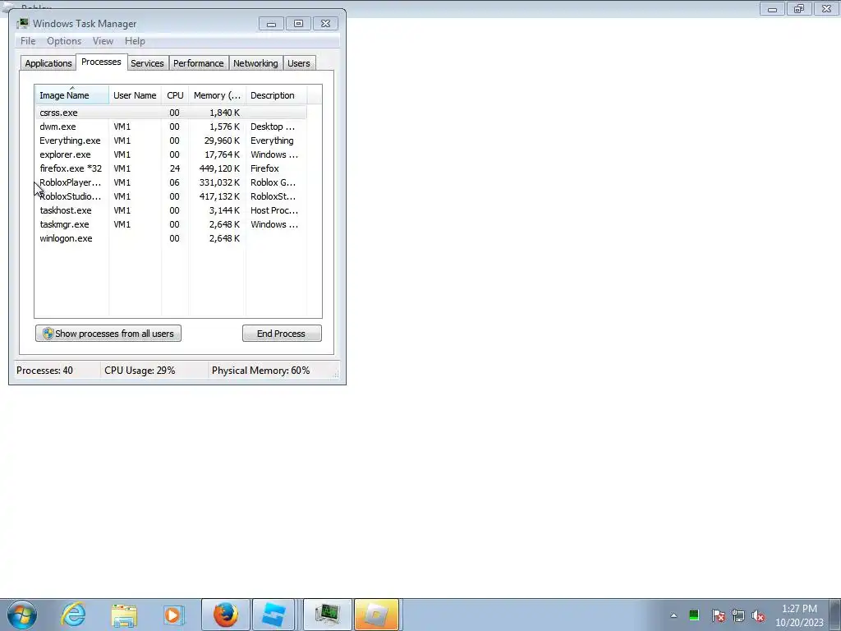Open the Windows Start menu orb
Viewport: 841px width, 631px height.
[x=22, y=615]
